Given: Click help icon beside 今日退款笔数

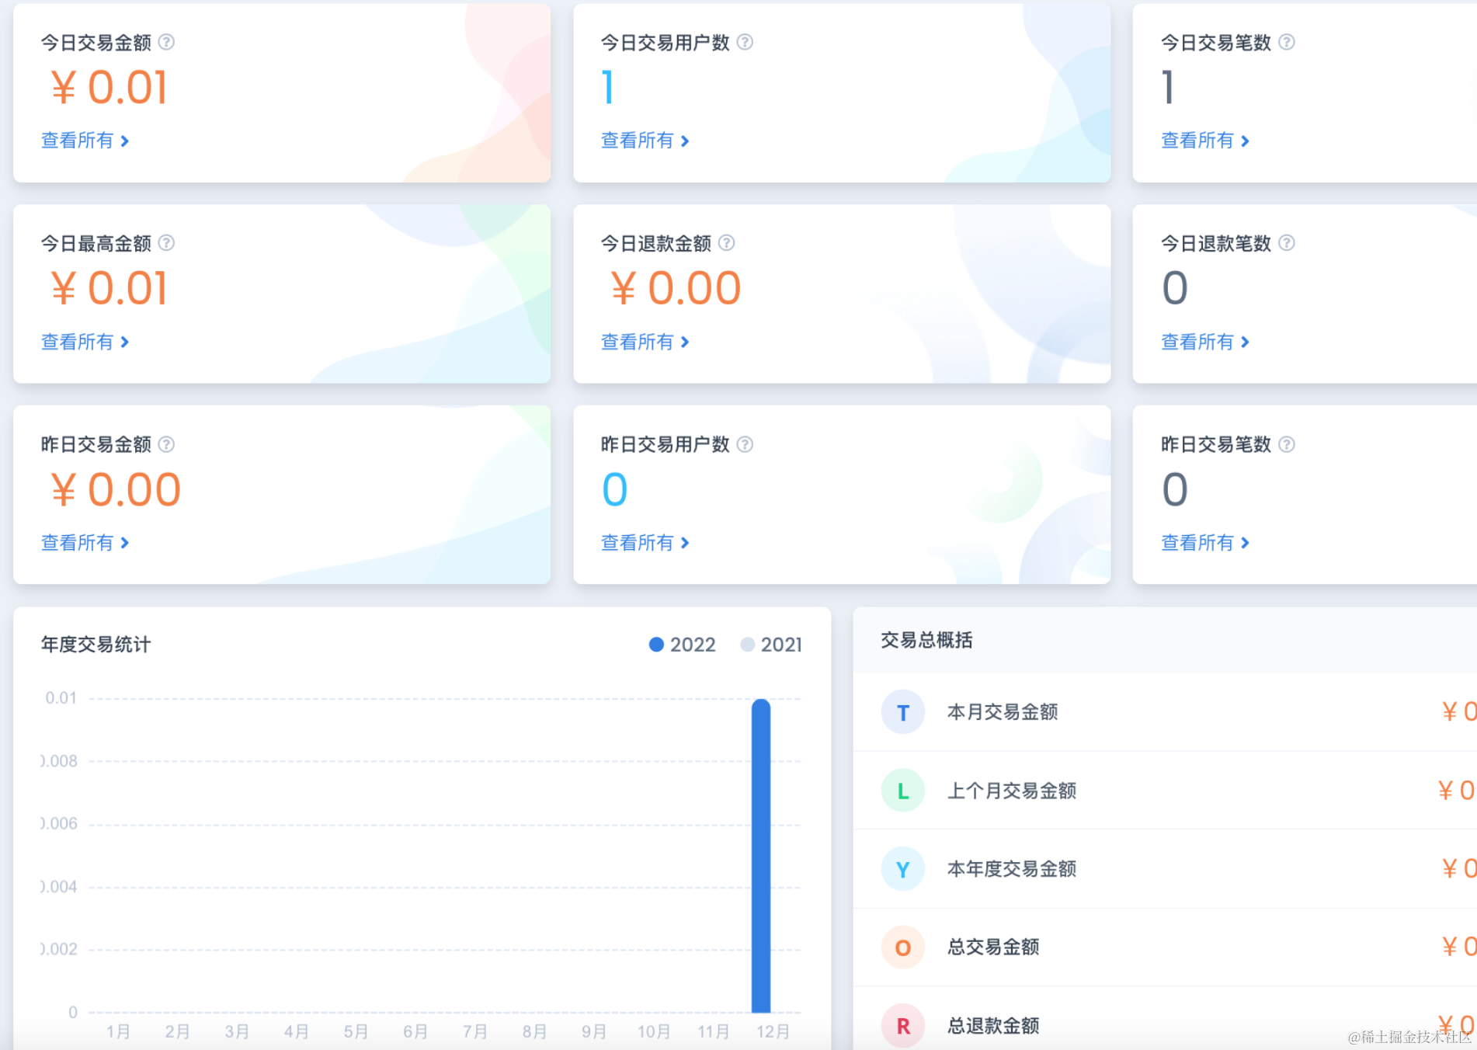Looking at the screenshot, I should [1287, 243].
